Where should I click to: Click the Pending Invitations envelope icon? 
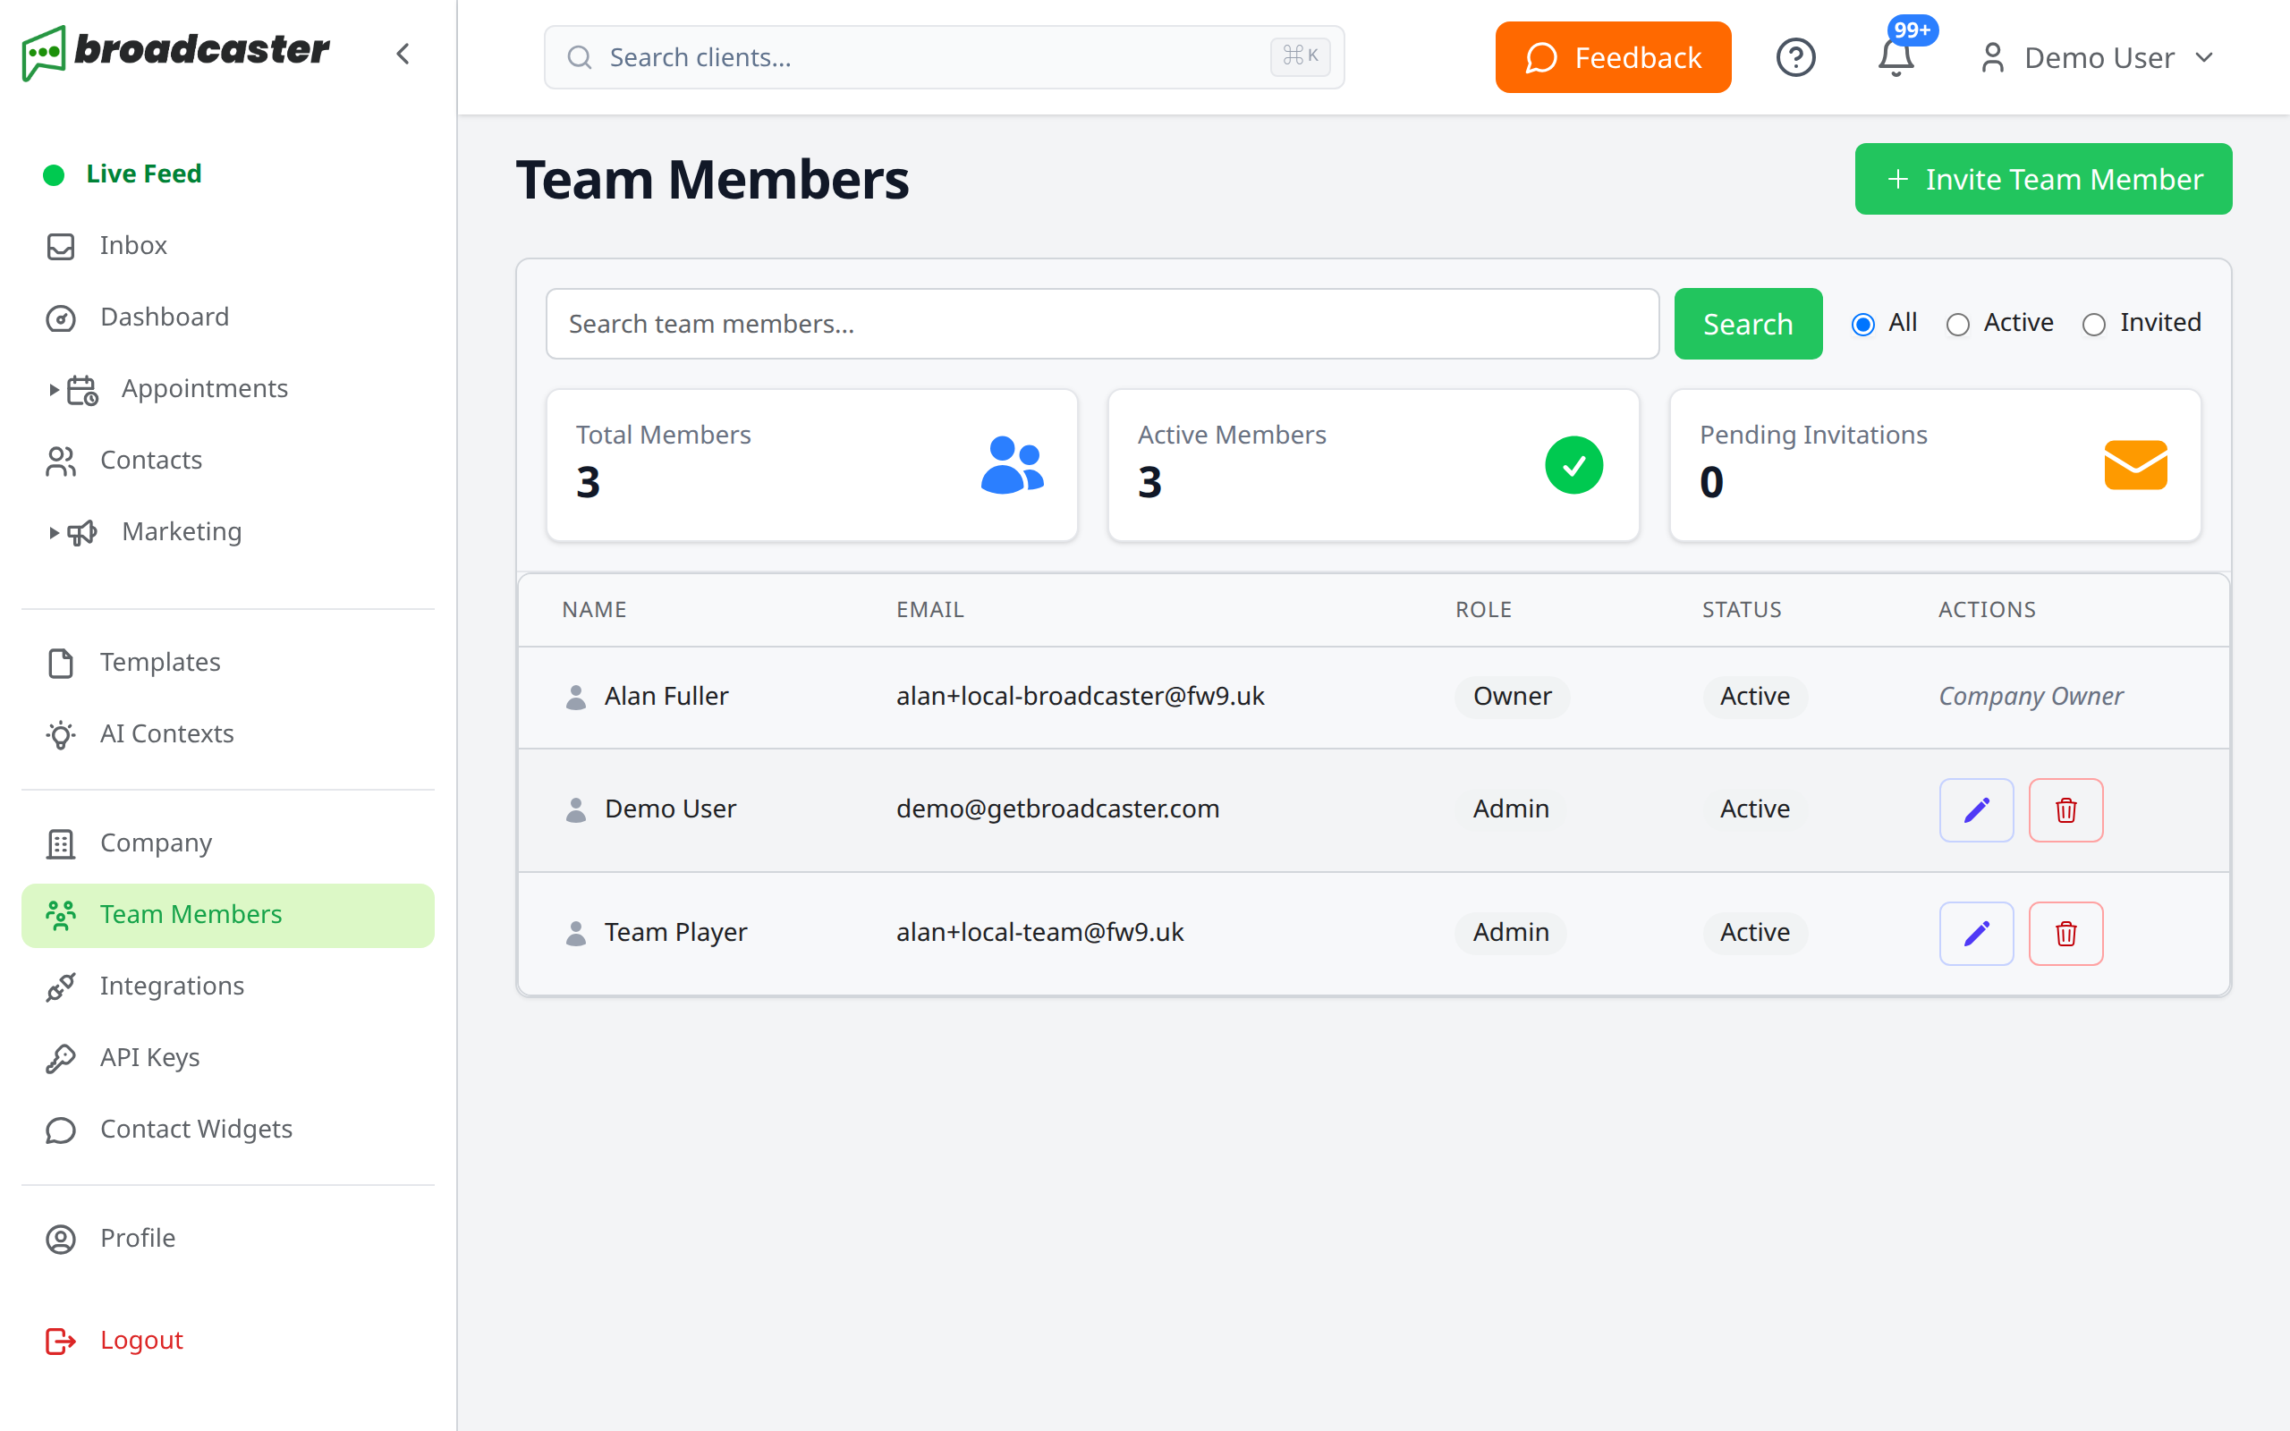click(x=2135, y=465)
